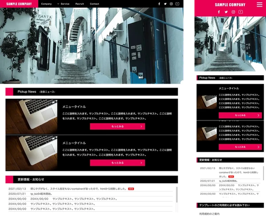This screenshot has width=266, height=216.
Task: Click the mobile hero street photo
Action: pos(230,44)
